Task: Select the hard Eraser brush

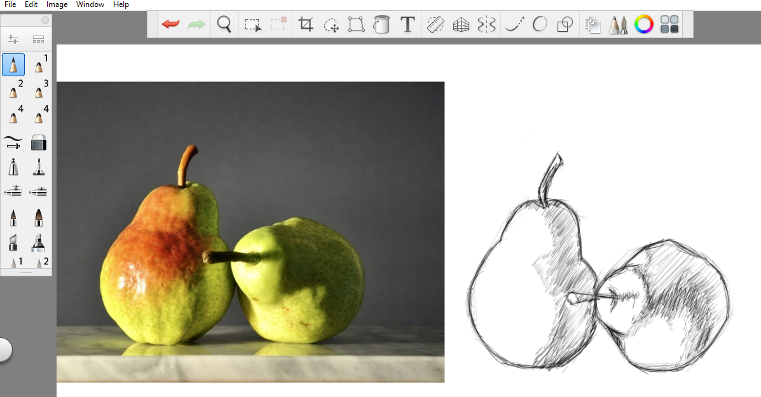Action: coord(39,142)
